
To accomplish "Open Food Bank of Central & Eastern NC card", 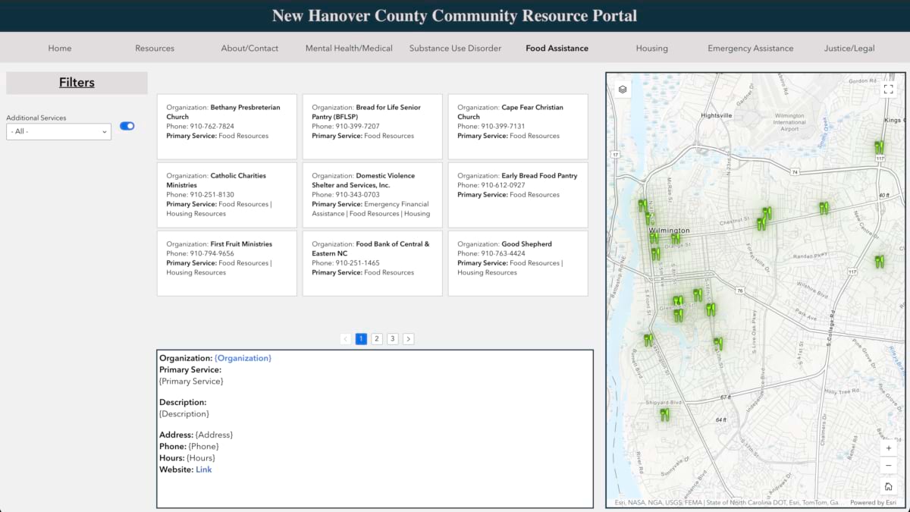I will [372, 263].
